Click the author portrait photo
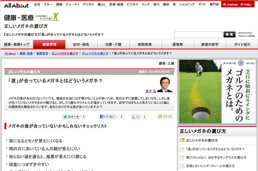Viewport: 258px width, 171px height. [x=165, y=84]
